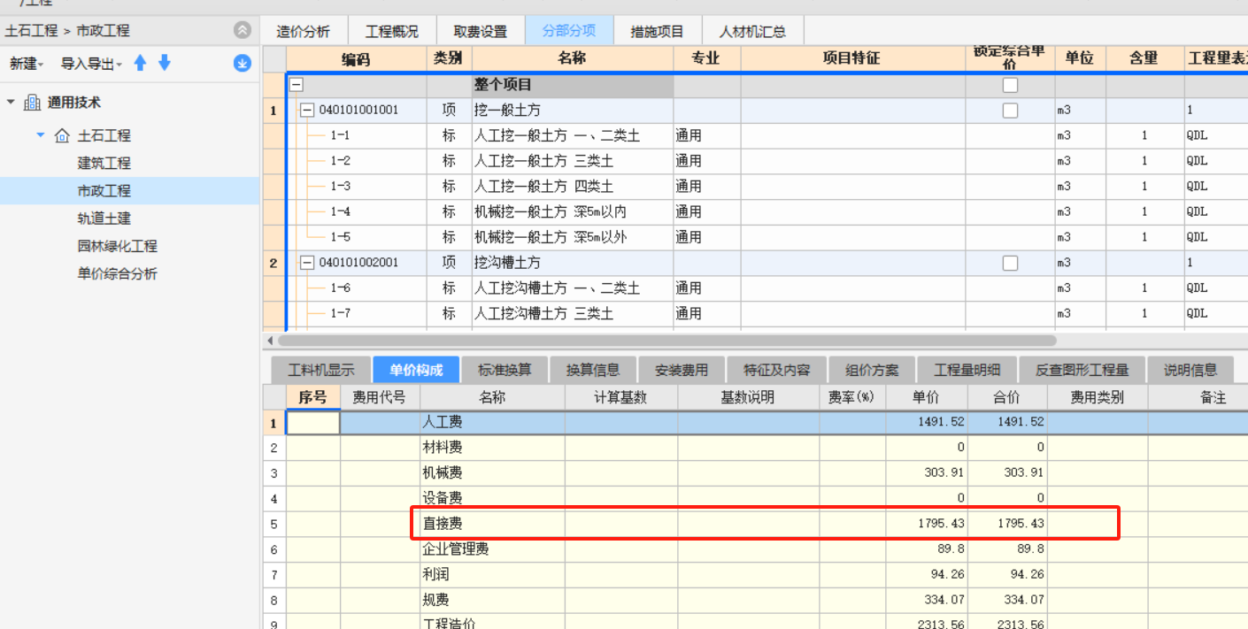Screen dimensions: 1248x629
Task: Click the round blue download icon
Action: [243, 64]
